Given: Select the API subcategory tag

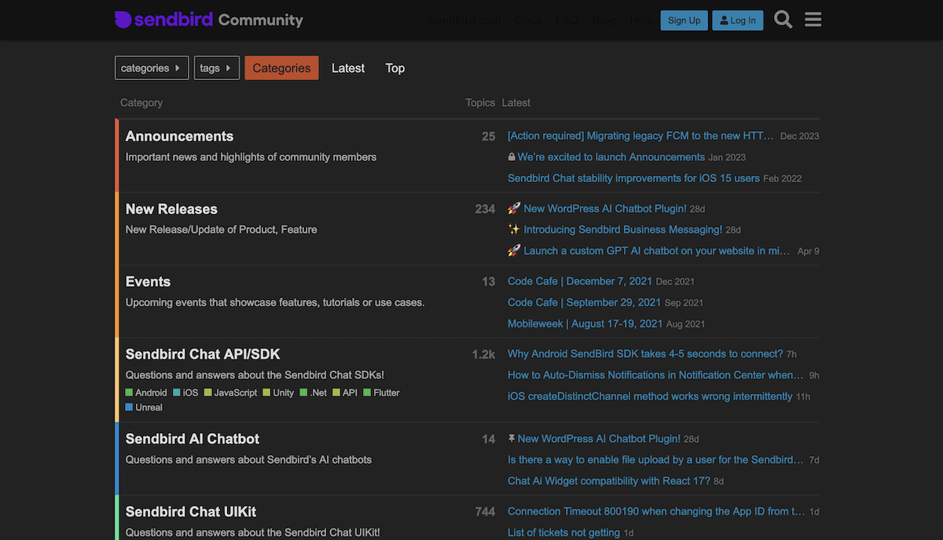Looking at the screenshot, I should point(345,392).
